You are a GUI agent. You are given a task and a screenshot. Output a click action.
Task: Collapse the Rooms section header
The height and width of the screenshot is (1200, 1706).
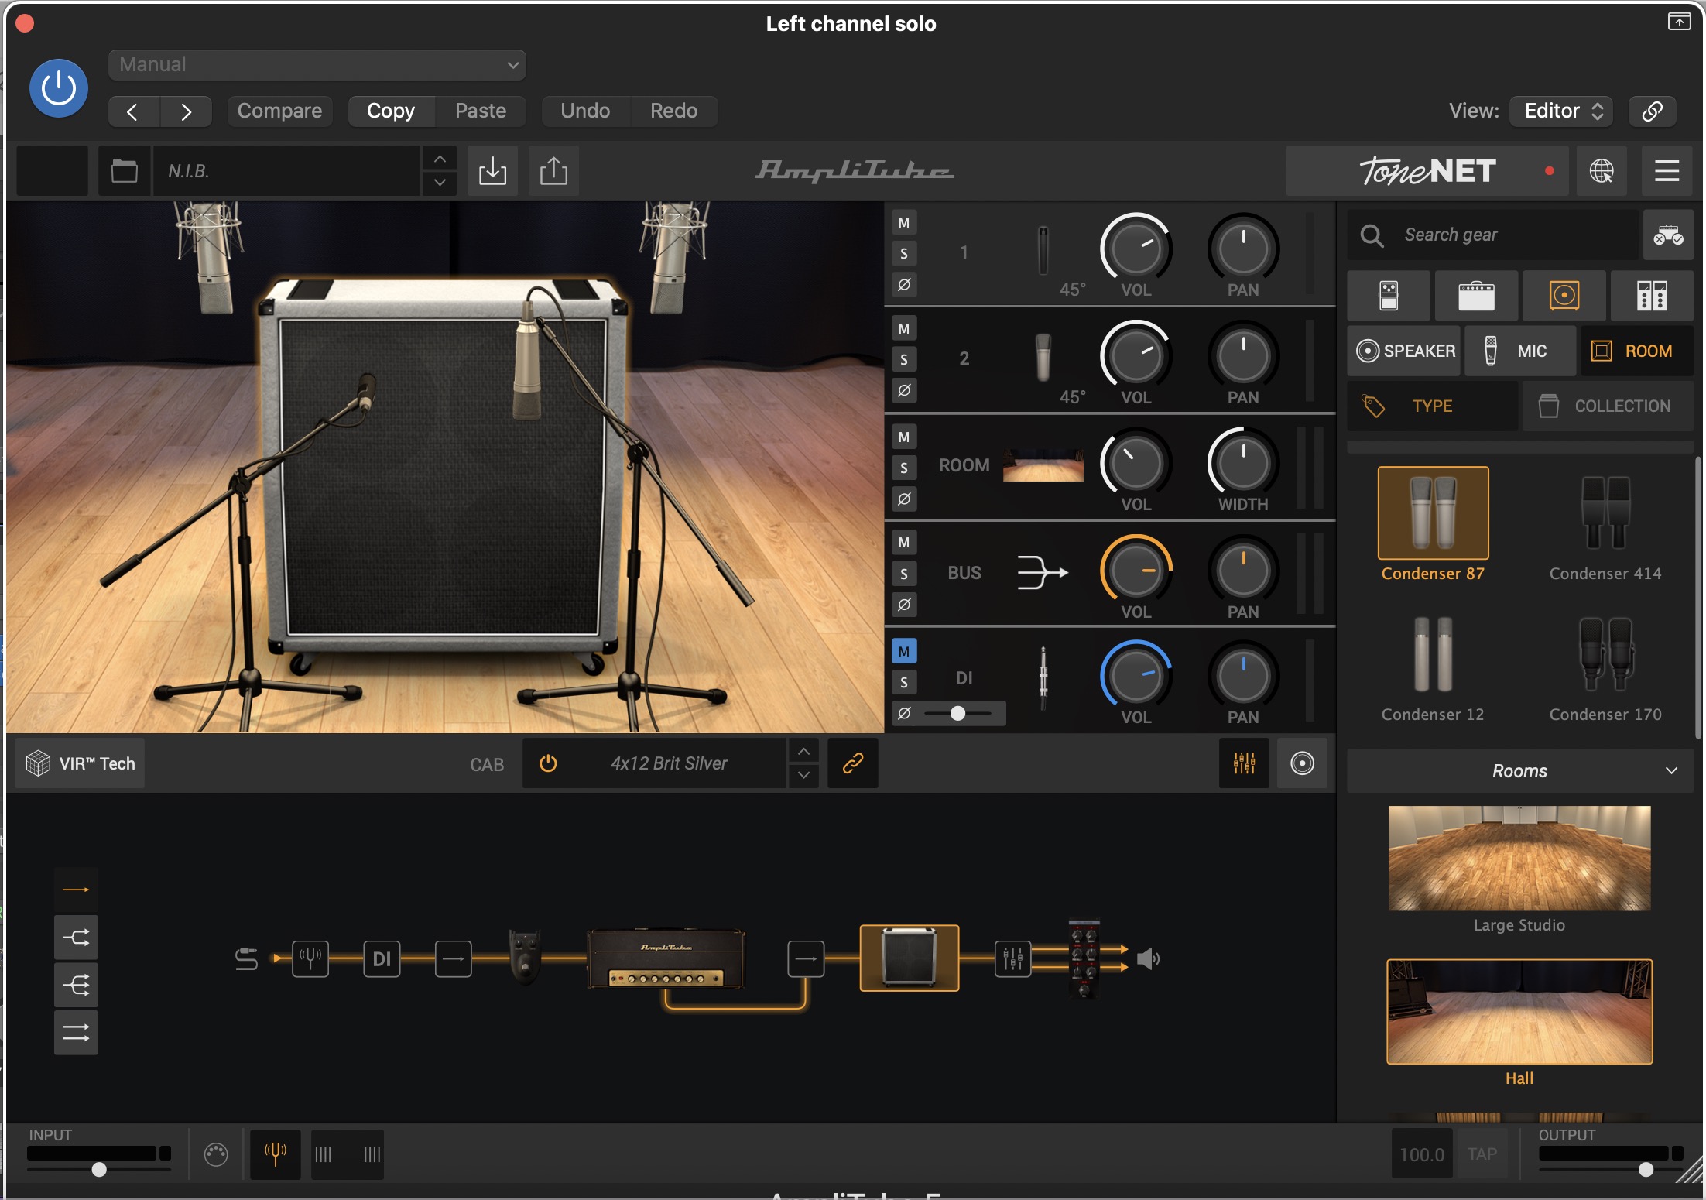[x=1519, y=771]
